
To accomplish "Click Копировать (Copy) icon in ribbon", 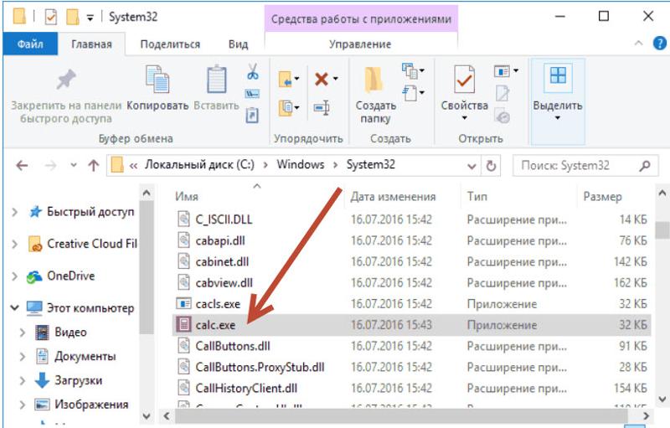I will click(x=157, y=80).
